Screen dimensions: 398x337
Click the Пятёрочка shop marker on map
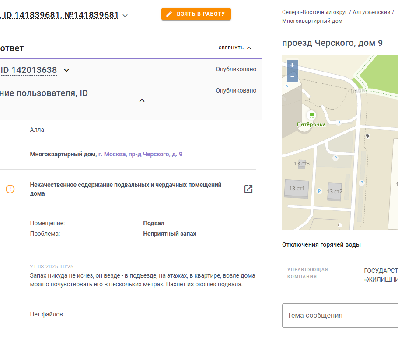[311, 115]
